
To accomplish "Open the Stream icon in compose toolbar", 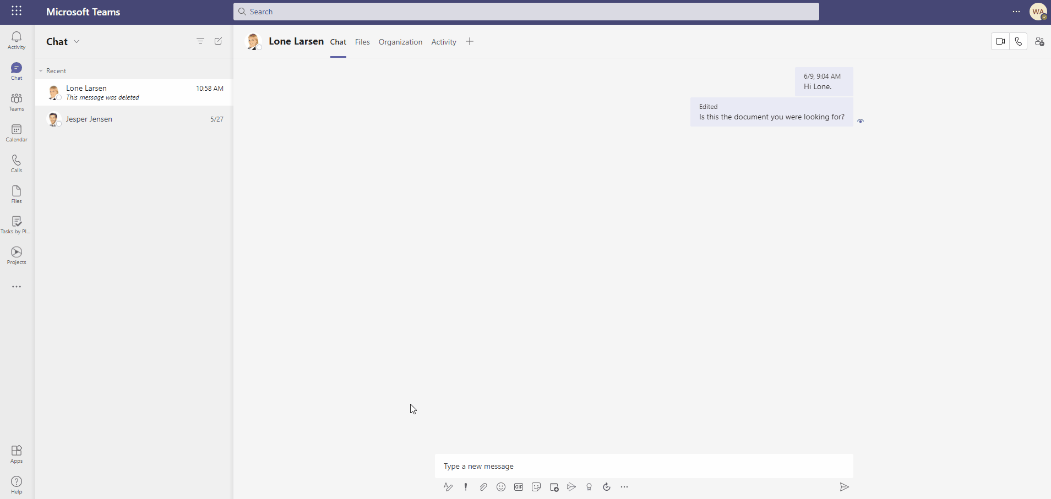I will coord(571,487).
